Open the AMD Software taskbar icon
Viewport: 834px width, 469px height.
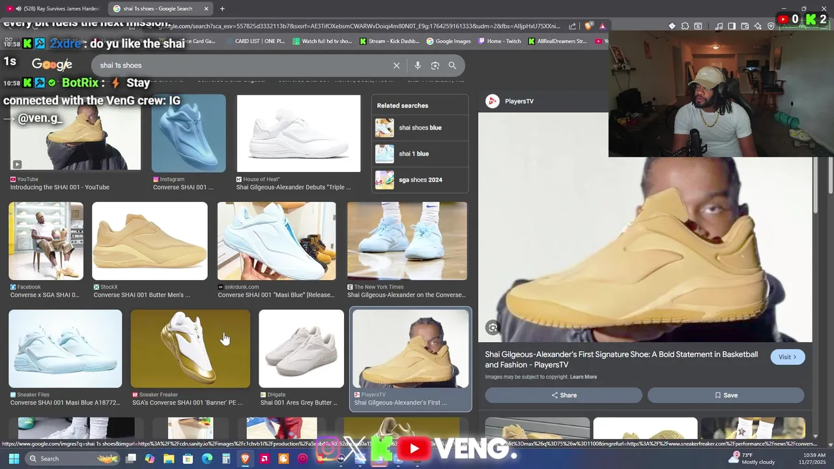(265, 459)
